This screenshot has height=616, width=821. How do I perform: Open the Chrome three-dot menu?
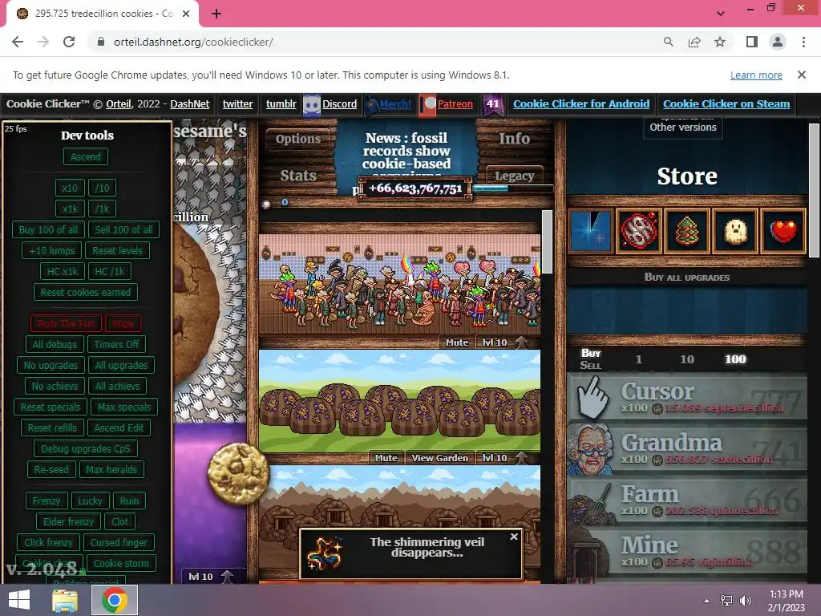tap(803, 42)
